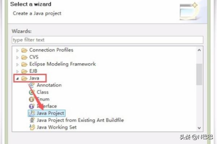Click the Ant Buildfile project icon
Viewport: 217px width, 144px height.
click(32, 120)
